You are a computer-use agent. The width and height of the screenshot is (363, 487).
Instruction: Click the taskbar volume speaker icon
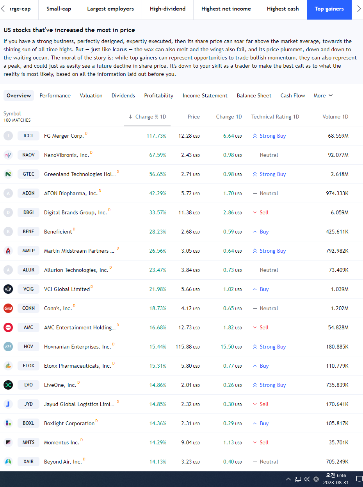(307, 479)
